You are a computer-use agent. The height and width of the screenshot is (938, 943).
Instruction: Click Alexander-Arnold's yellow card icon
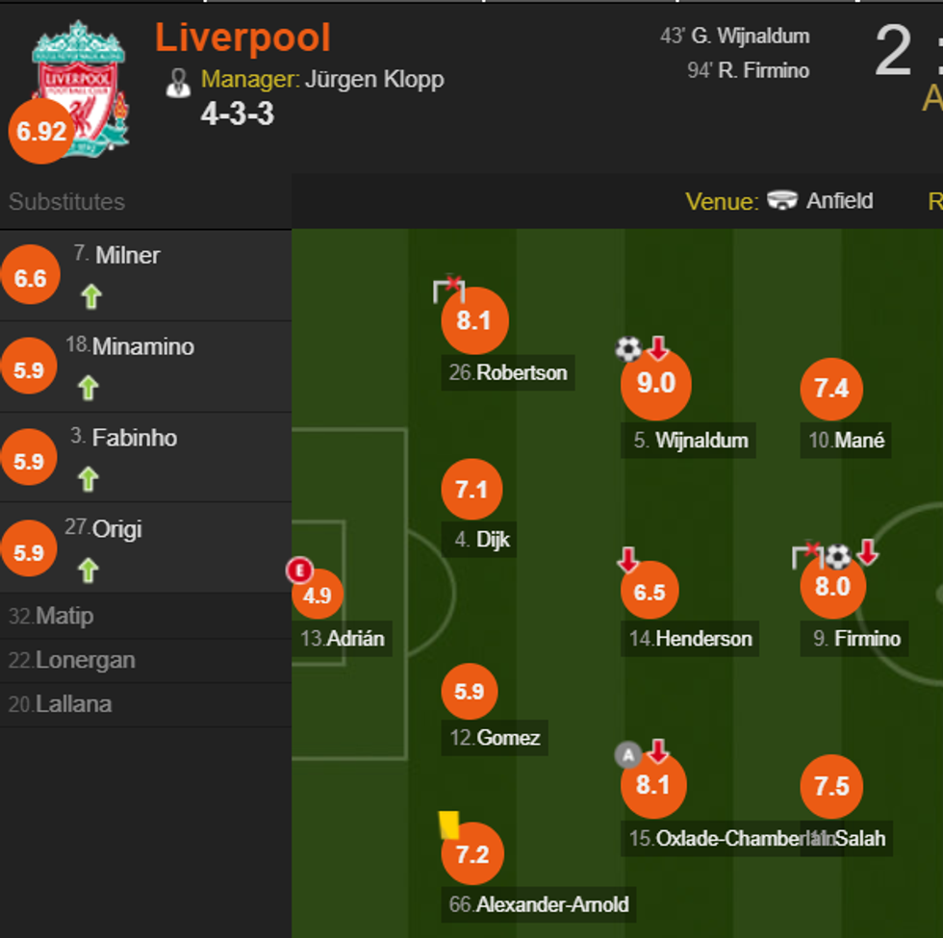click(x=449, y=824)
